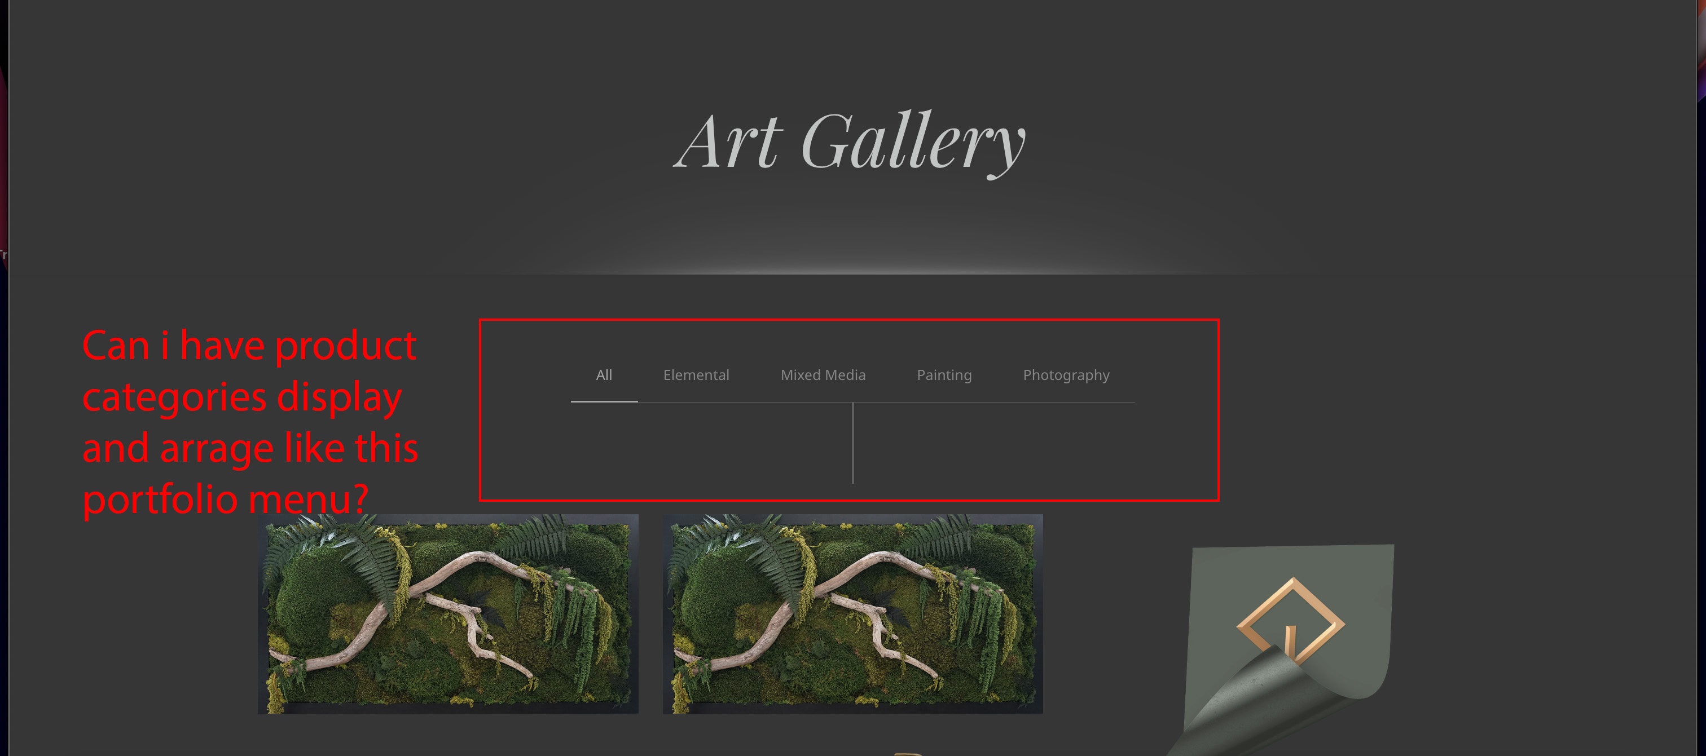Click the word Art in the heading
Viewport: 1706px width, 756px height.
(x=729, y=141)
